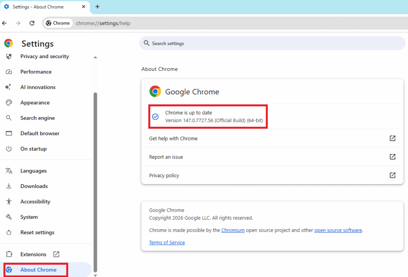Reload the page with the refresh icon
408x277 pixels.
(x=32, y=23)
